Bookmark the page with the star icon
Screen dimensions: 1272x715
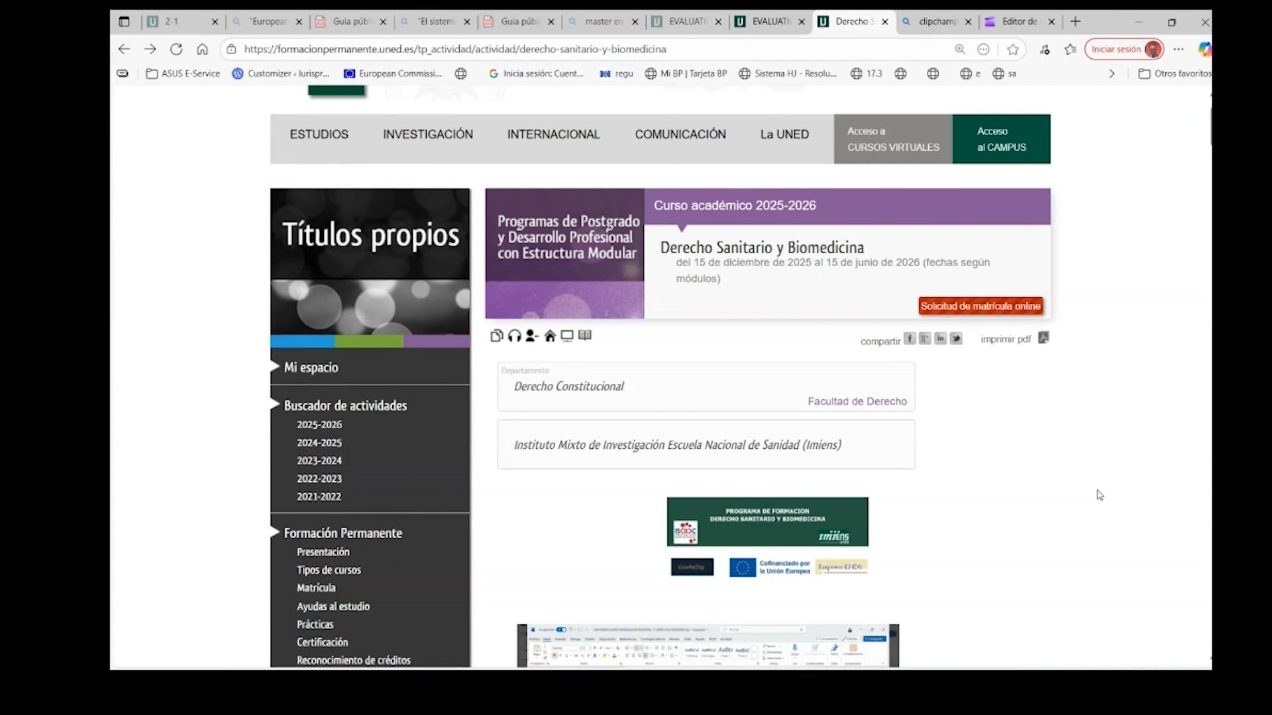point(1012,49)
